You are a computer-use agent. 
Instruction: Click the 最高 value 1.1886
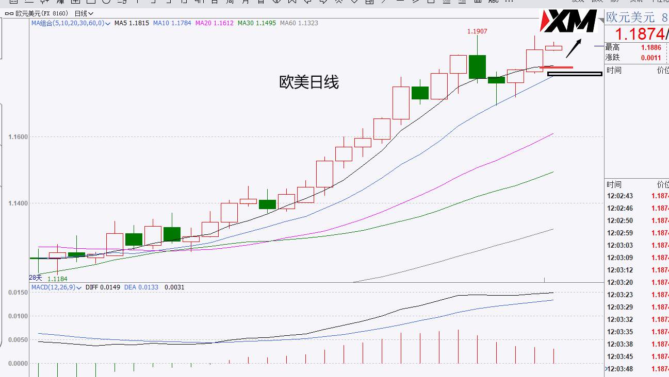(x=651, y=47)
